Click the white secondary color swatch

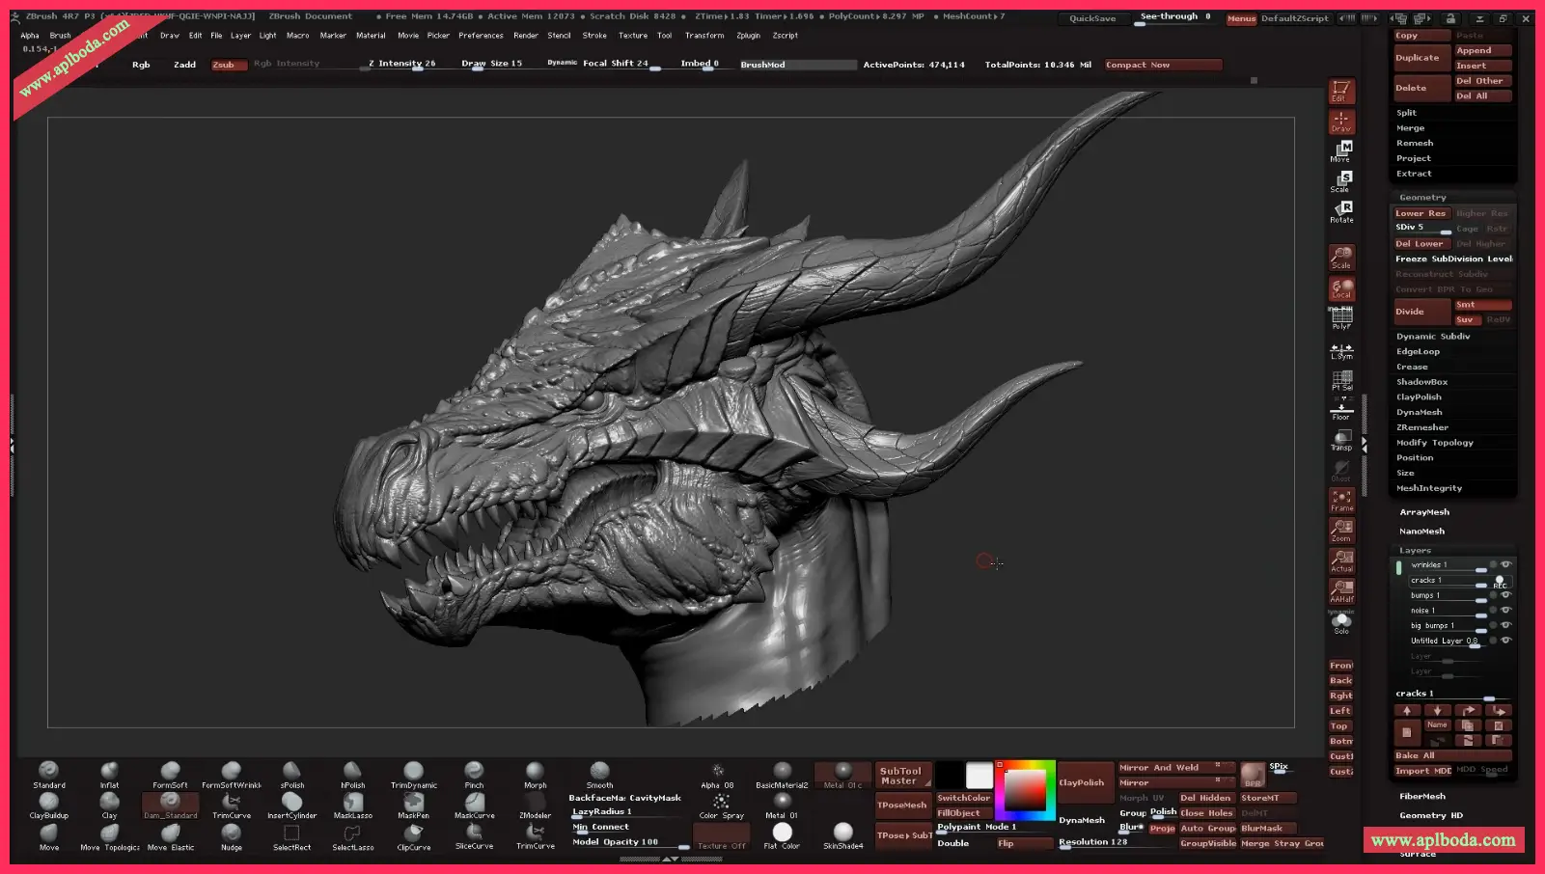[x=979, y=775]
